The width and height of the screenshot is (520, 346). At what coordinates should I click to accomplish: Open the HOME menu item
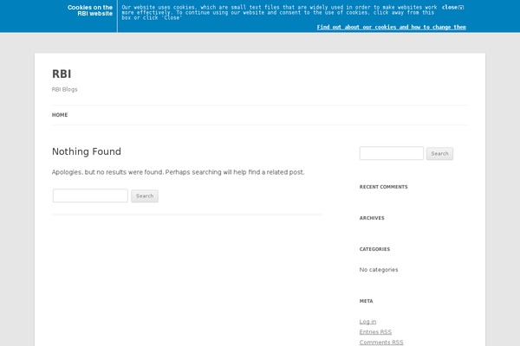[60, 115]
